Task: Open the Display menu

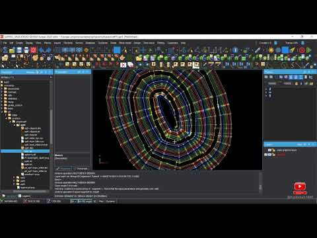Action: click(29, 43)
